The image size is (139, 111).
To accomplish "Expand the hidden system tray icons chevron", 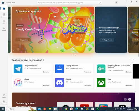I will [x=113, y=109].
